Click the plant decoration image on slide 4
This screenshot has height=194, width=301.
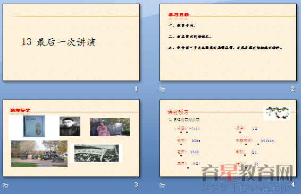click(x=277, y=113)
